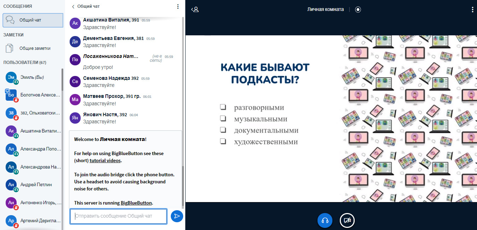477x230 pixels.
Task: Click Андрей Петлин in user list
Action: coord(36,184)
